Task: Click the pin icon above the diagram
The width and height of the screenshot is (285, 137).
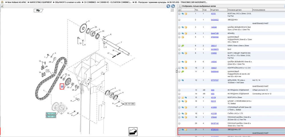Action: tap(2, 6)
